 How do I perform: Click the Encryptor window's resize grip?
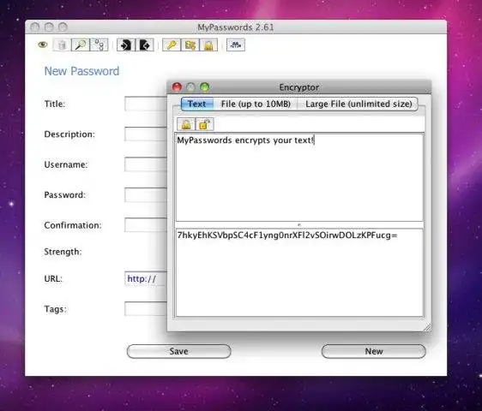[427, 327]
